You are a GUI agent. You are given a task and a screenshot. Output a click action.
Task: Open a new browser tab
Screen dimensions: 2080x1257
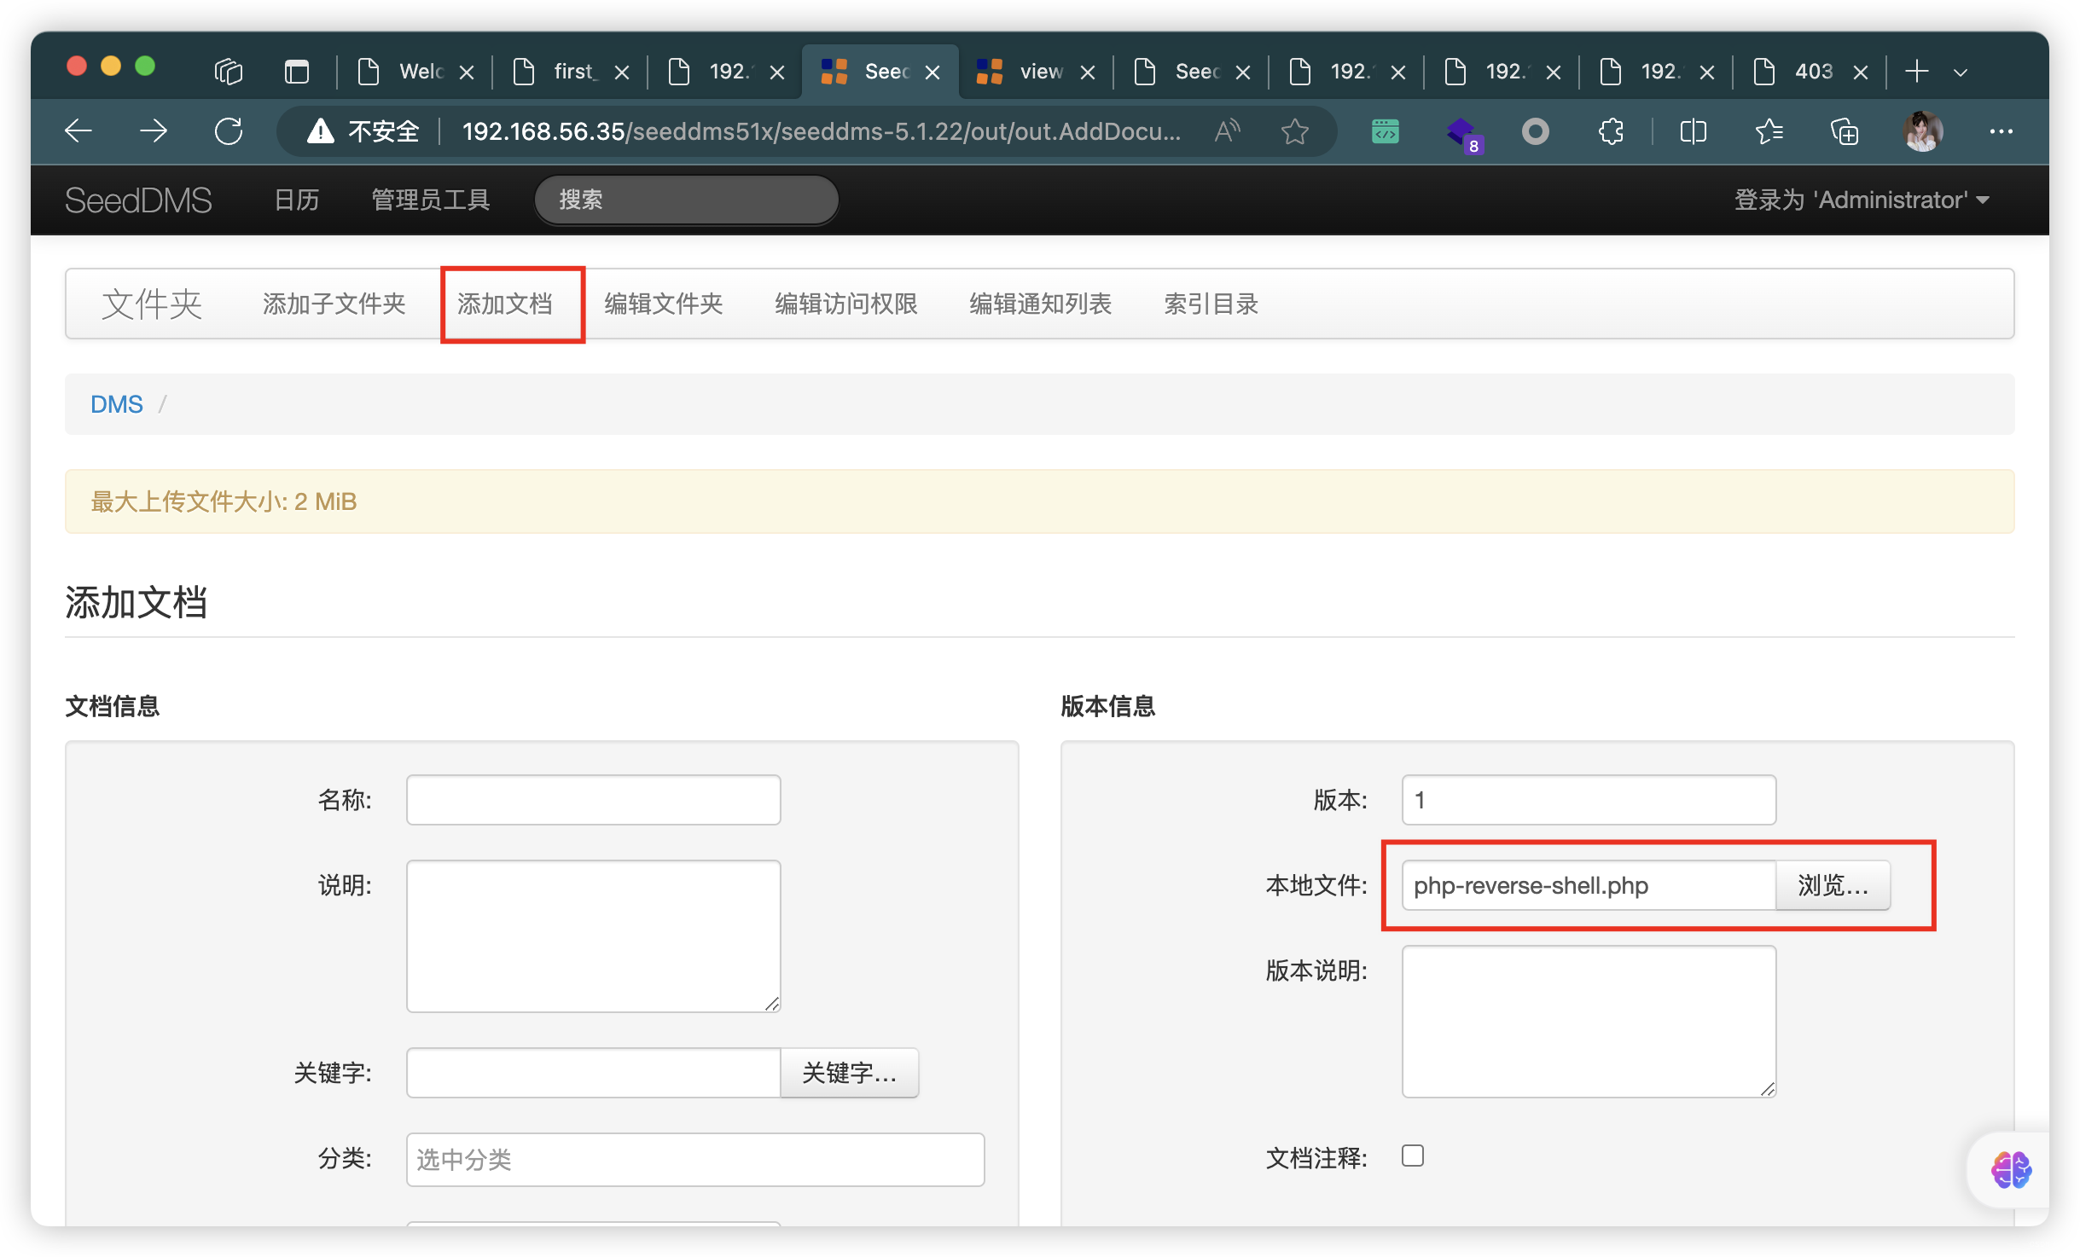tap(1916, 72)
